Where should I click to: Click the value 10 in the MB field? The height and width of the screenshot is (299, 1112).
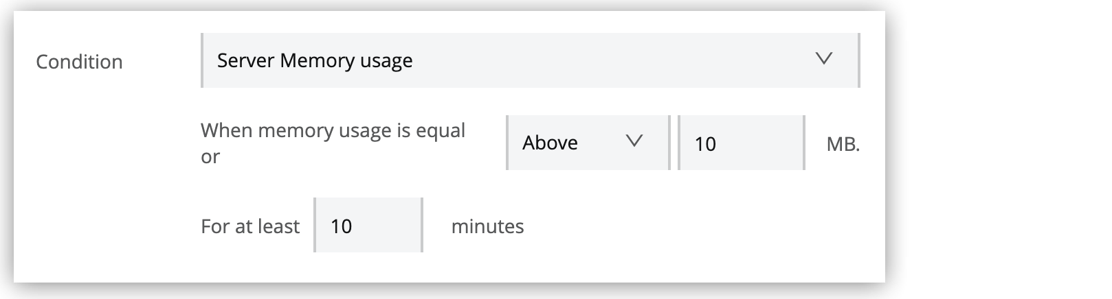(x=705, y=143)
